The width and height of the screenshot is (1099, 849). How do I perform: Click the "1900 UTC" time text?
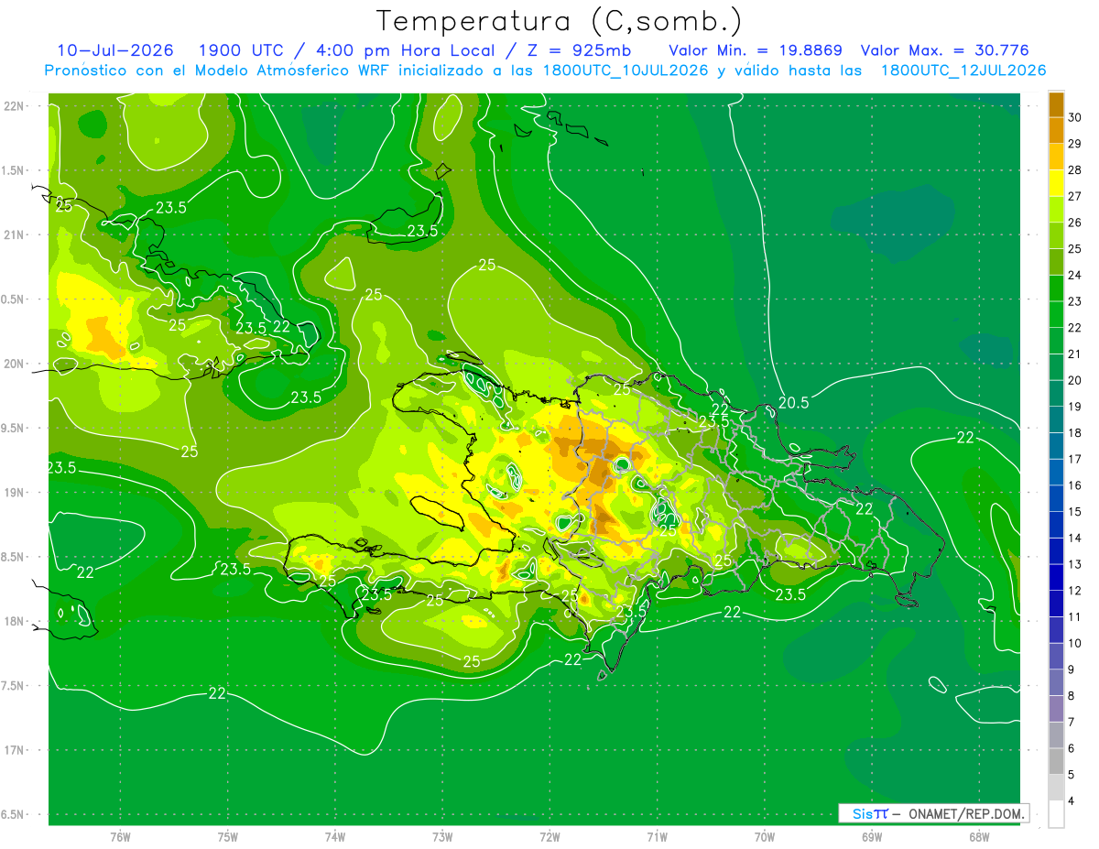[x=242, y=50]
